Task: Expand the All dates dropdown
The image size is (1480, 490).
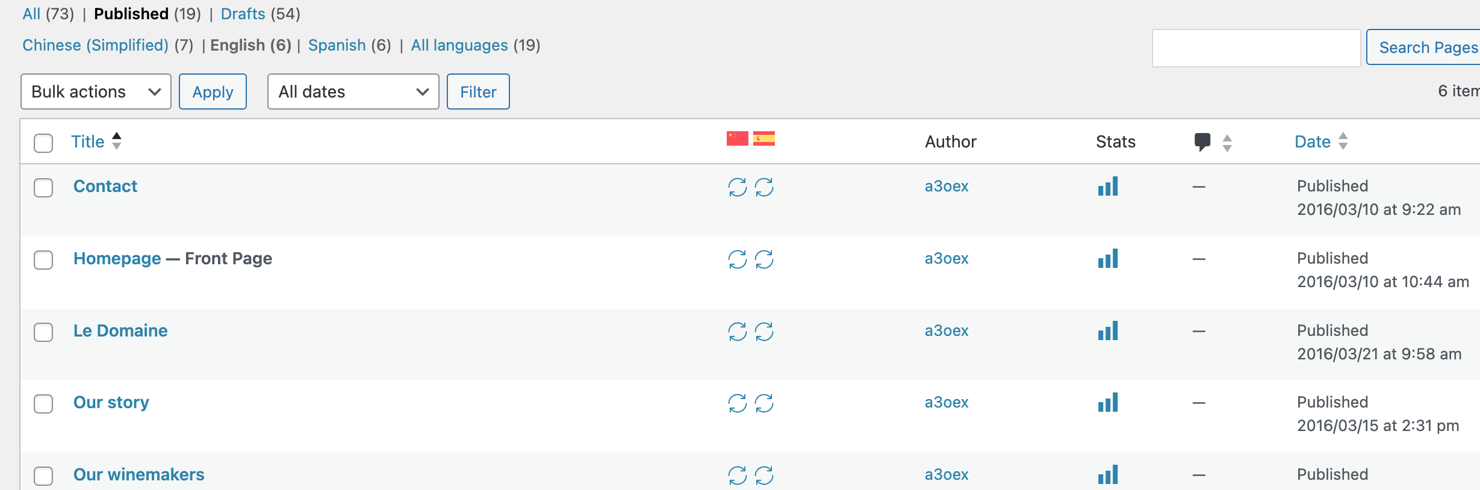Action: [353, 91]
